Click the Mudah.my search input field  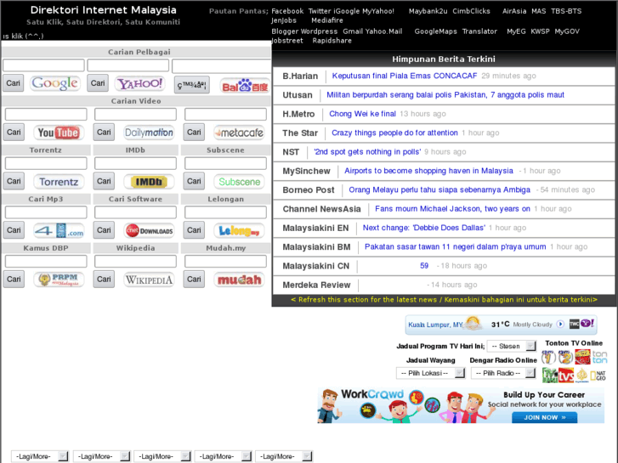[225, 261]
